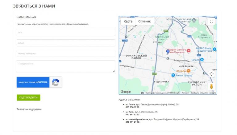Click КОЗЕЛЬНИКИ label on map
The image size is (237, 135).
pyautogui.click(x=186, y=66)
